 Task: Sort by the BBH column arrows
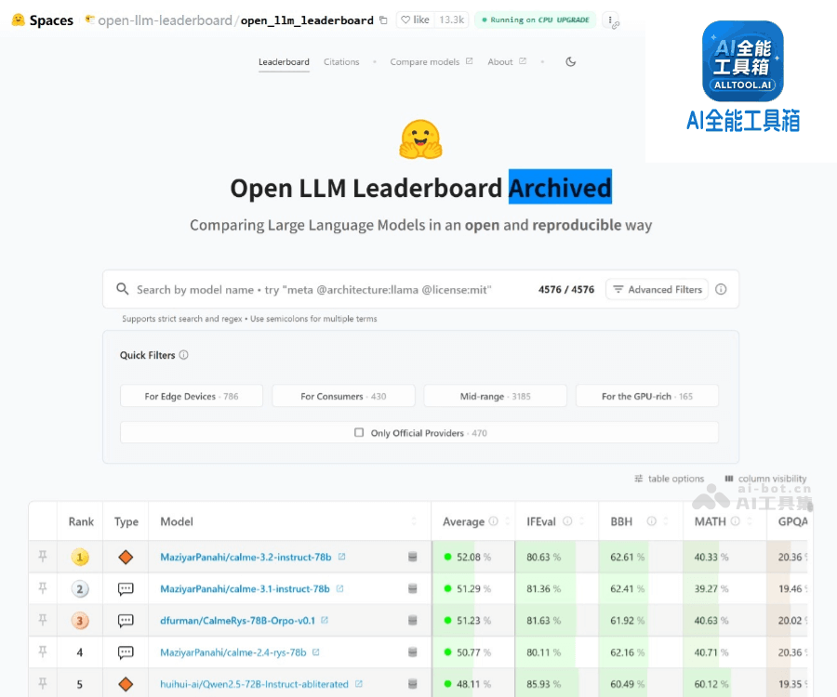666,521
